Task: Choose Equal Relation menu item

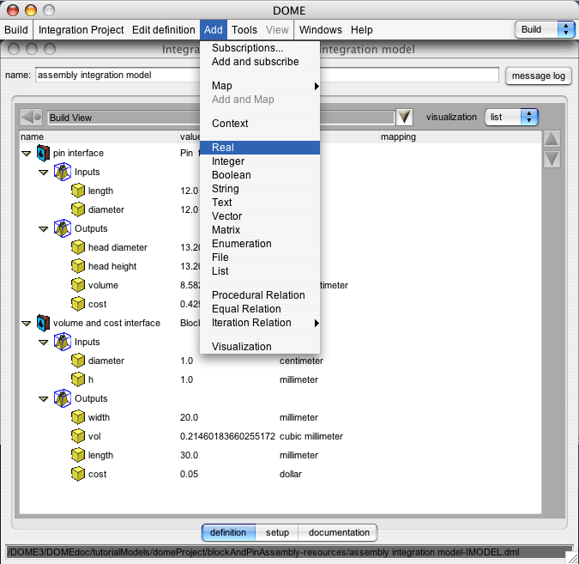Action: tap(260, 308)
